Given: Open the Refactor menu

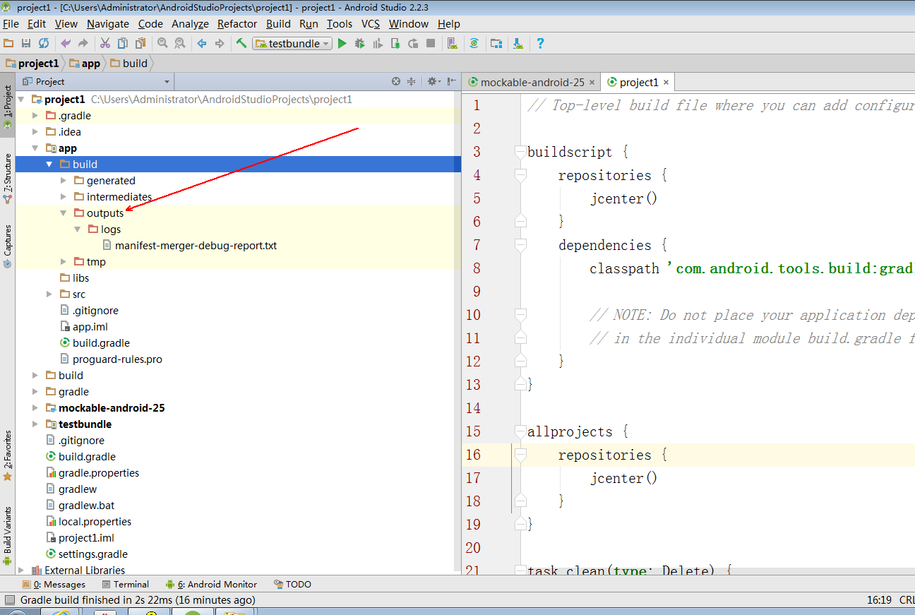Looking at the screenshot, I should 237,24.
